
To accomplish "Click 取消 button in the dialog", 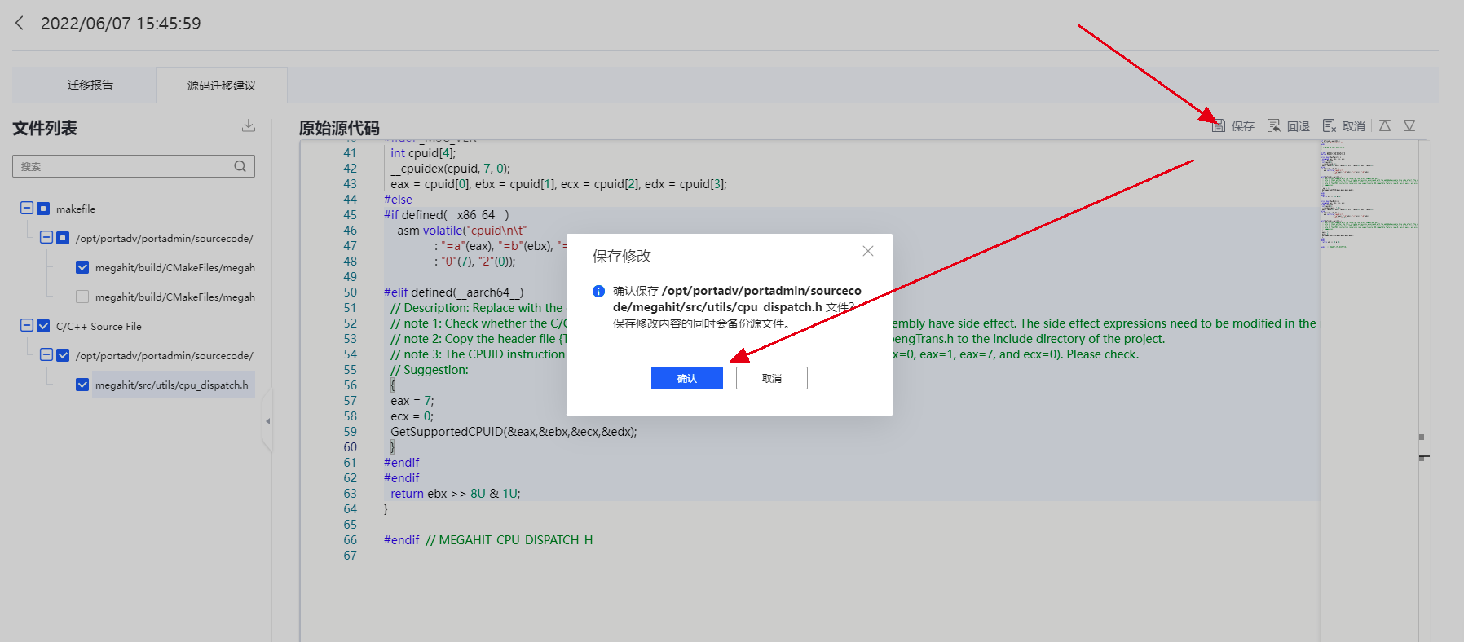I will [x=772, y=378].
